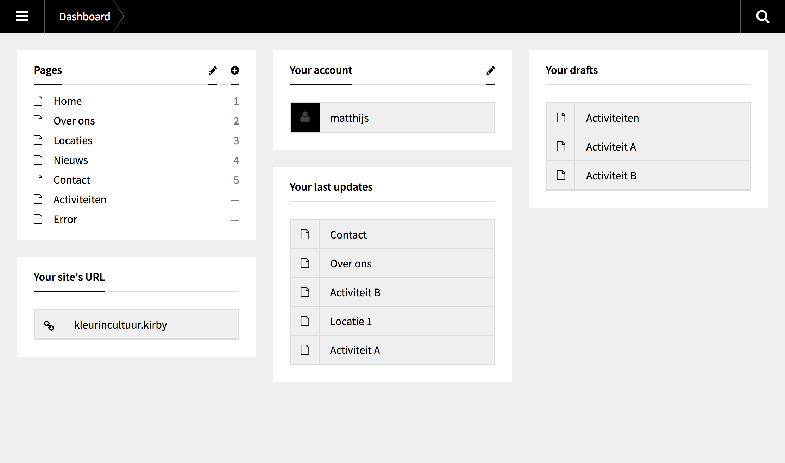Viewport: 785px width, 463px height.
Task: Click the Your drafts heading
Action: click(x=572, y=70)
